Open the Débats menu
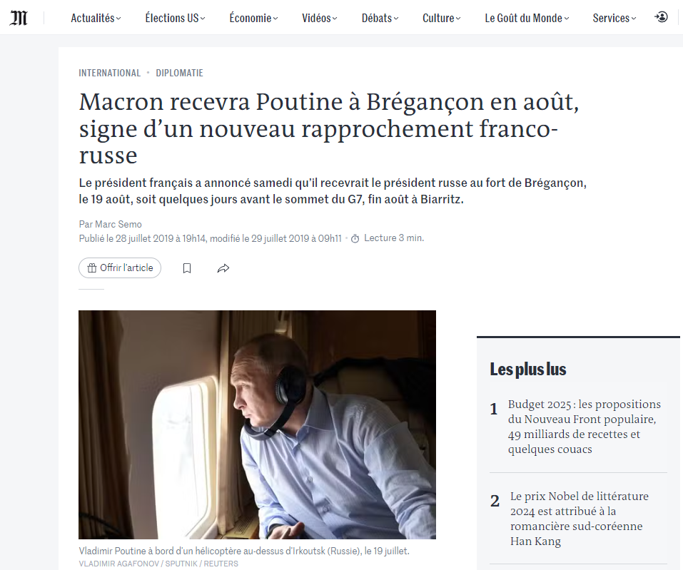Screen dimensions: 683x570 [380, 19]
